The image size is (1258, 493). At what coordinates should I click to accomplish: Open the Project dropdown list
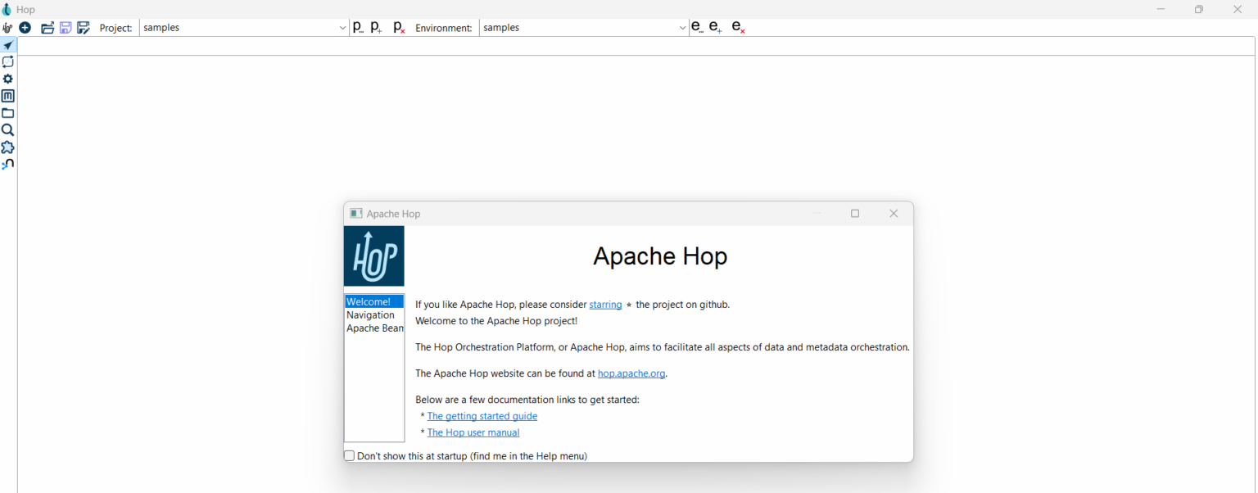[343, 27]
